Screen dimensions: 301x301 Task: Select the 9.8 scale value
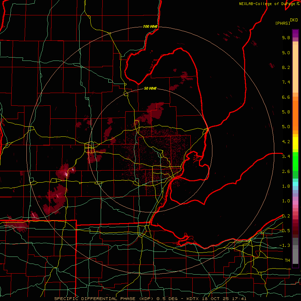tap(286, 37)
